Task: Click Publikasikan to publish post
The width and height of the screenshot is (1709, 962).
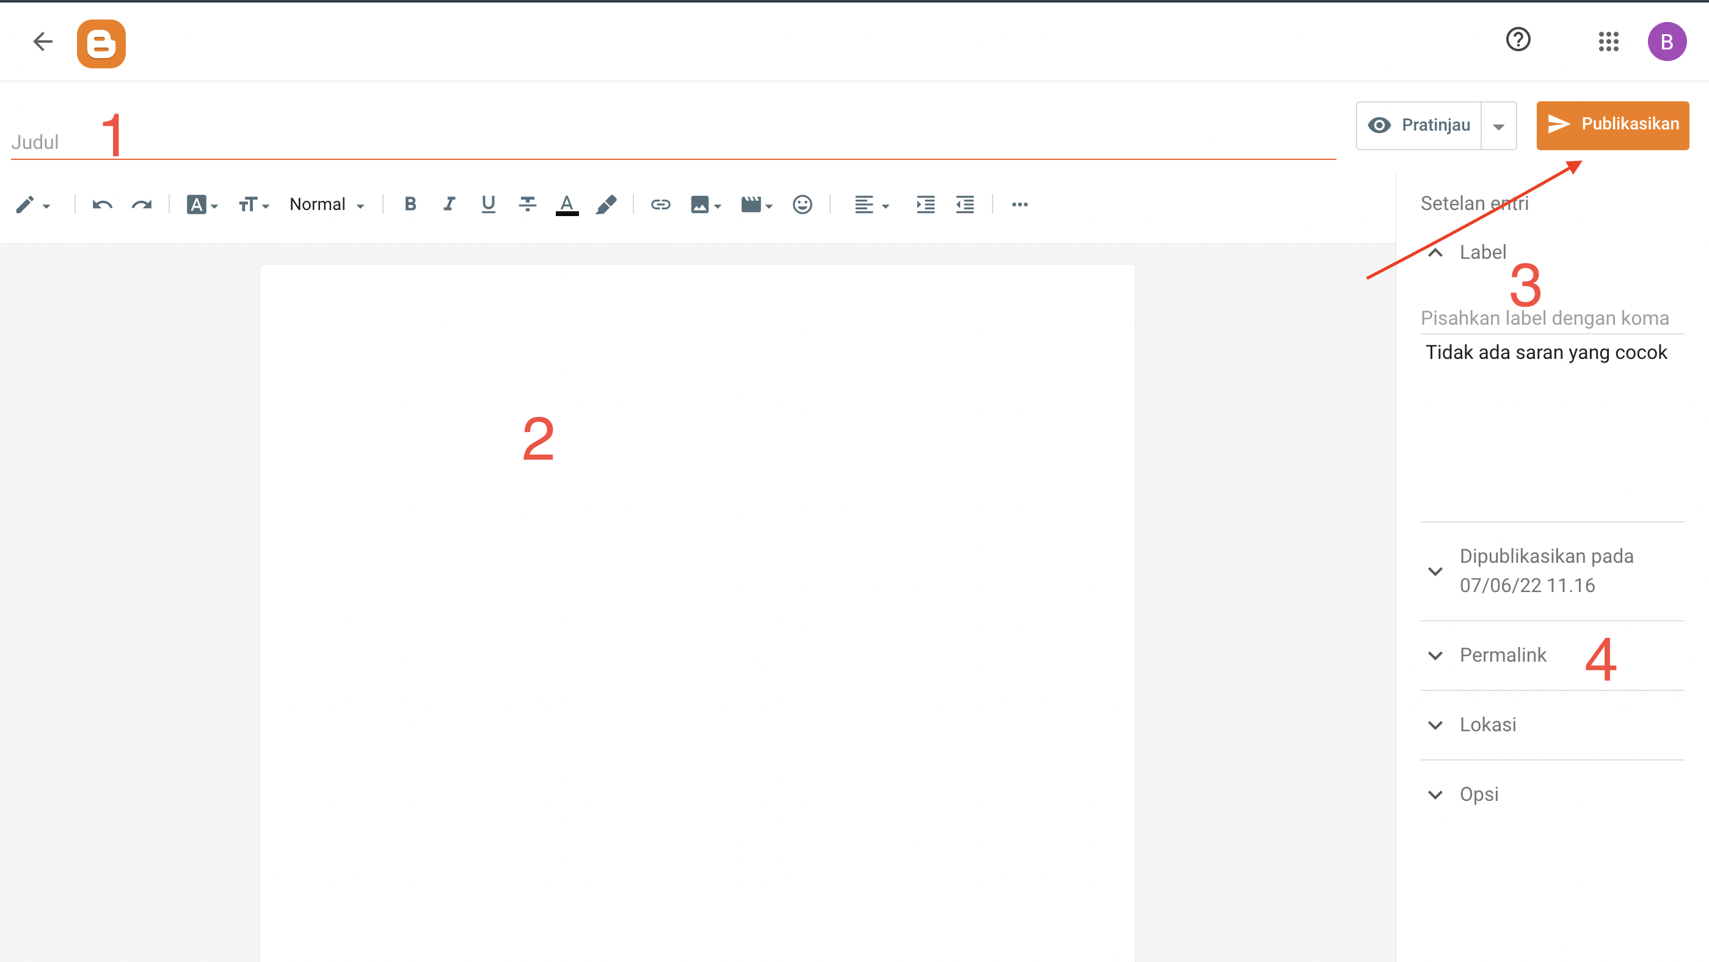Action: (1612, 123)
